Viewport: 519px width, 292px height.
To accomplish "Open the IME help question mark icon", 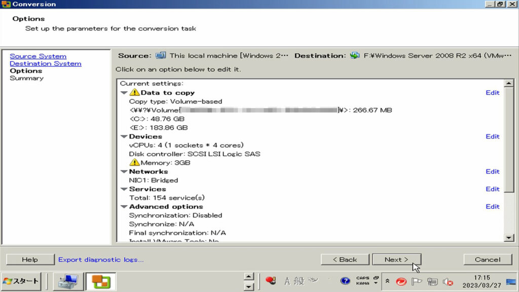I will 345,281.
